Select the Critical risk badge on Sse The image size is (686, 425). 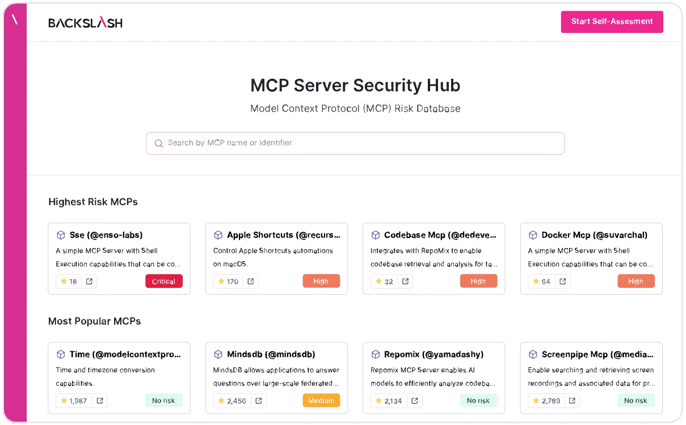click(x=164, y=282)
